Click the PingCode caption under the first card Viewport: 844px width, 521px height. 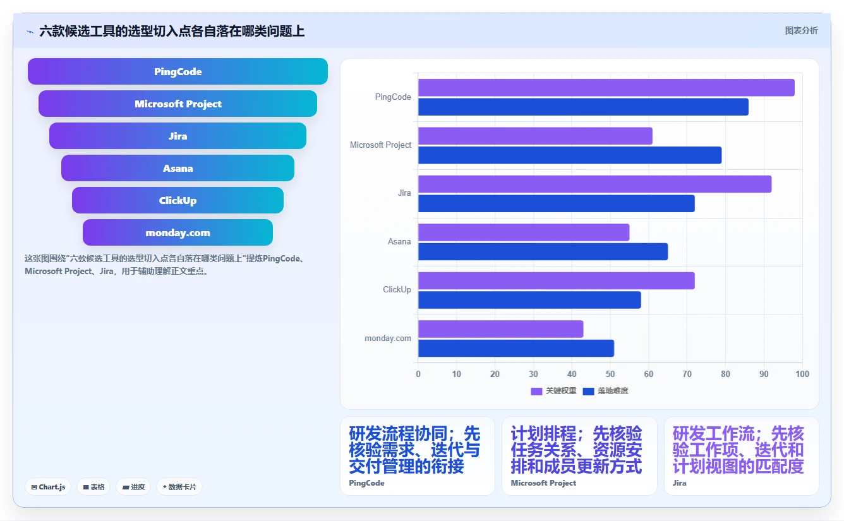point(366,483)
